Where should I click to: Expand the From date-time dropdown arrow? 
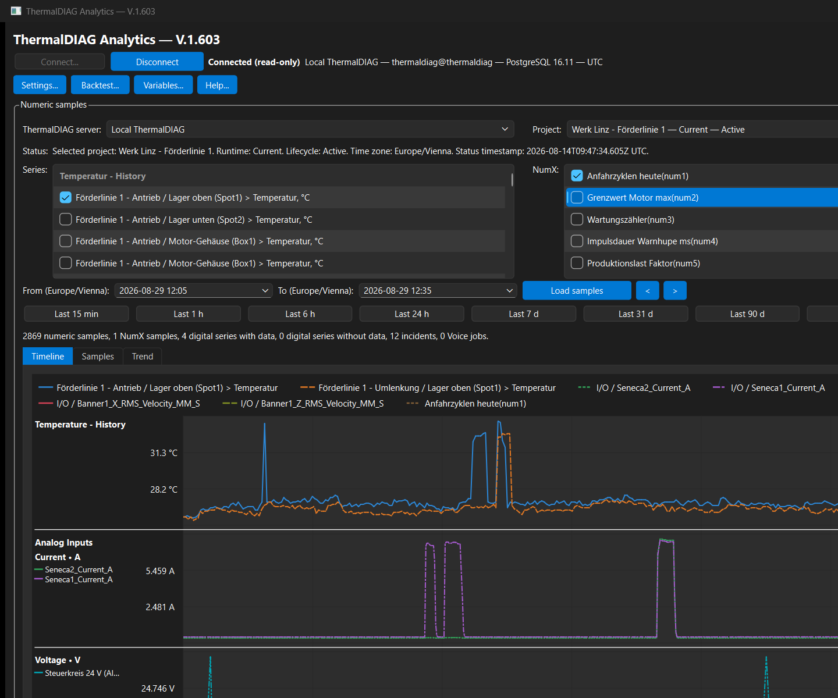265,290
